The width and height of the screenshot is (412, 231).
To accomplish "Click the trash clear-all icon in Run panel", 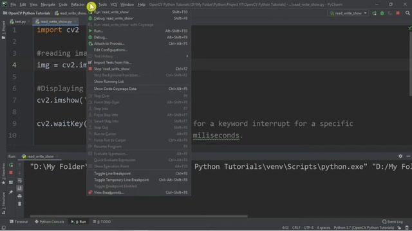I will click(x=19, y=204).
